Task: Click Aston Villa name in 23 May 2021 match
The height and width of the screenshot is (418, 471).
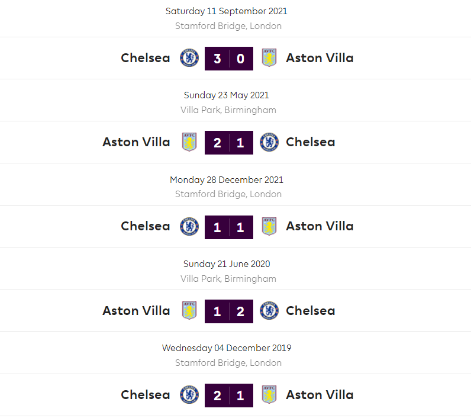Action: point(136,142)
